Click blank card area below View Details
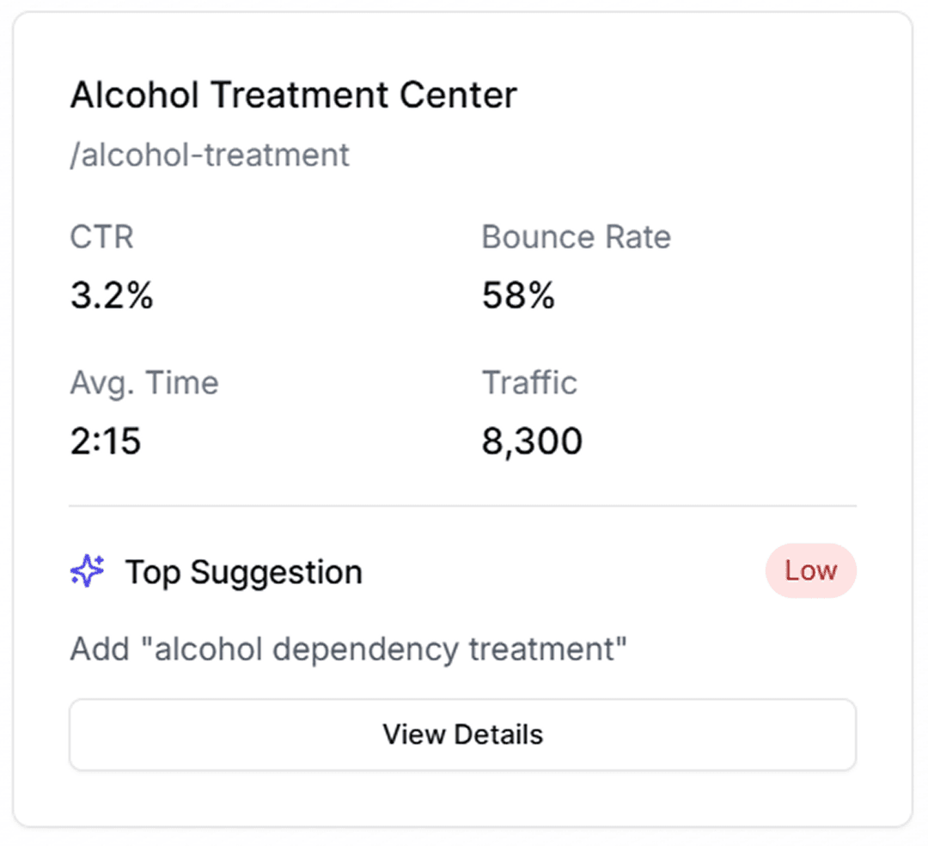 point(462,799)
